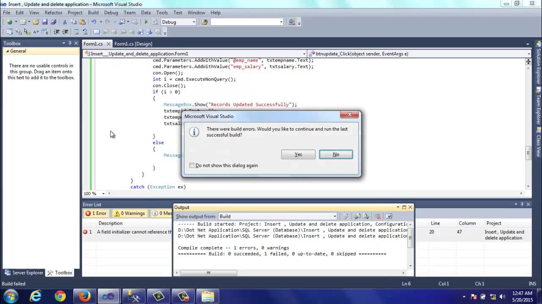The image size is (542, 304).
Task: Open the 100 % zoom dropdown in editor
Action: [103, 193]
